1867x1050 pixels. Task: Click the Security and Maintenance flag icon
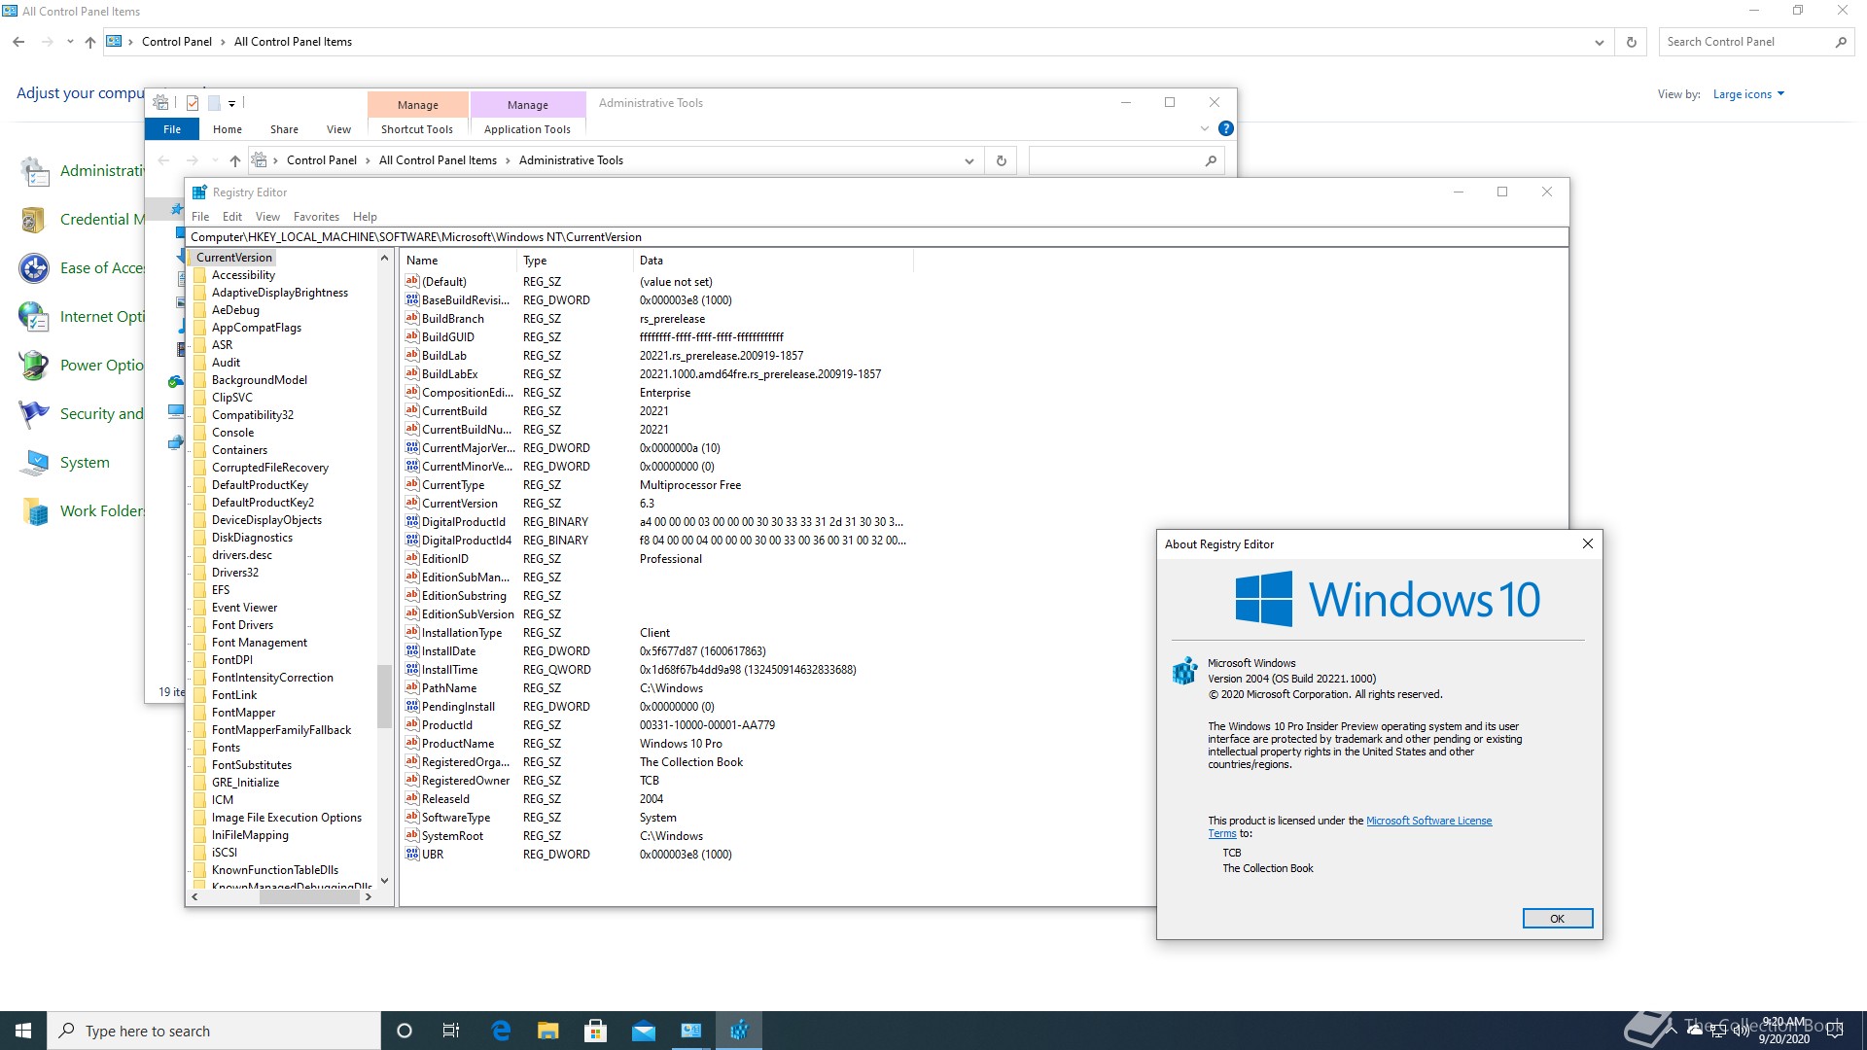coord(35,414)
